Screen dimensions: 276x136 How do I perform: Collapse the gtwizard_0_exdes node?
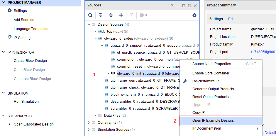(x=95, y=38)
